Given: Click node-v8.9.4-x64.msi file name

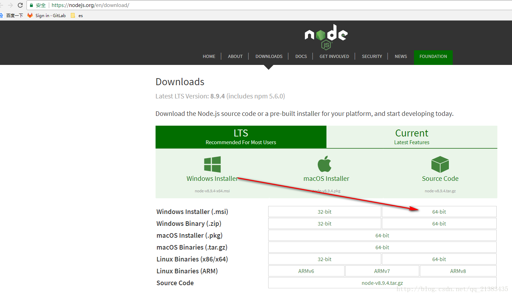Looking at the screenshot, I should [x=212, y=191].
